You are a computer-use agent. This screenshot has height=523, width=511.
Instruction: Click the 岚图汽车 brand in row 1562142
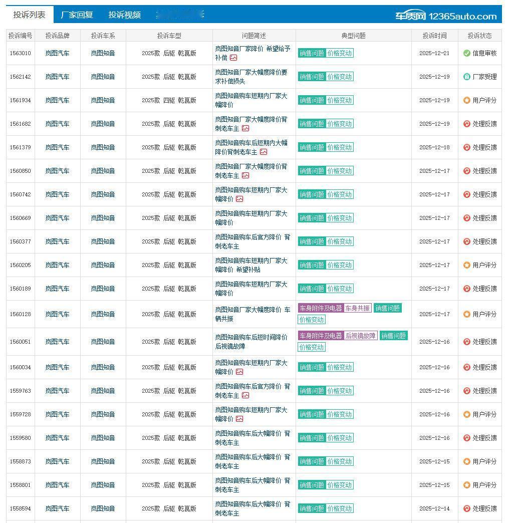(x=58, y=77)
